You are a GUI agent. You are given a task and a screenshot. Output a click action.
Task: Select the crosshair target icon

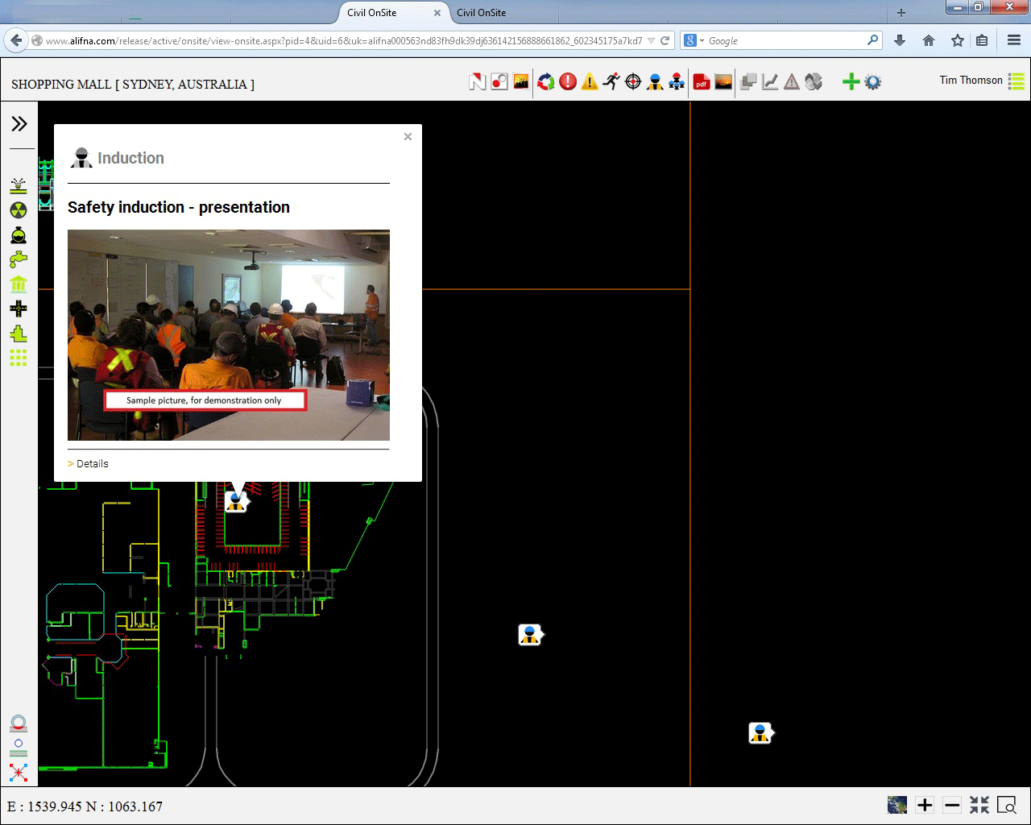[x=633, y=81]
